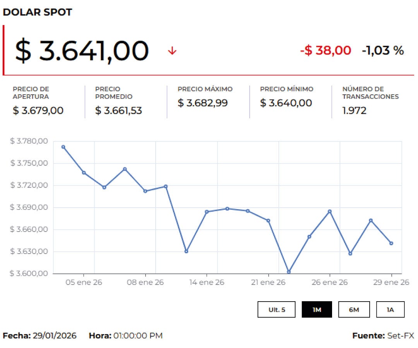Click the highest first data point on chart
This screenshot has height=348, width=418.
[x=63, y=147]
